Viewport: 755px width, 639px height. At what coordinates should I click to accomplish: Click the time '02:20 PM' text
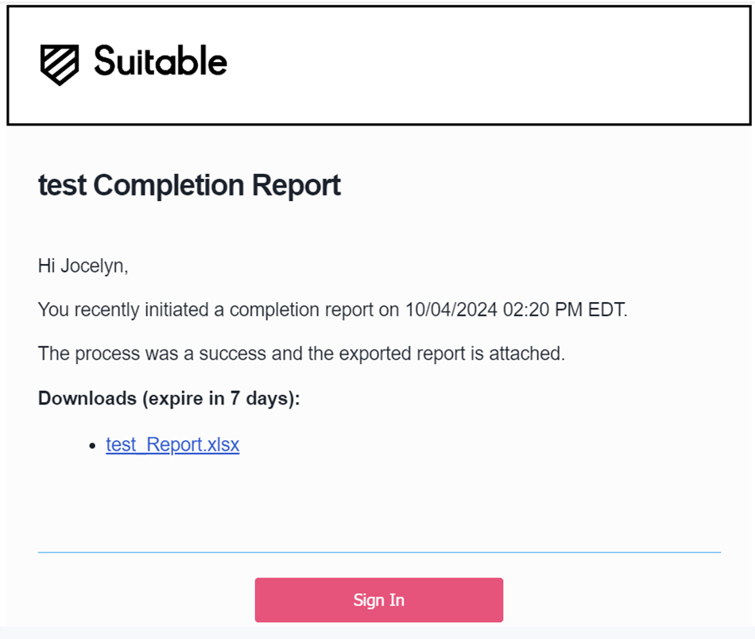pos(543,310)
